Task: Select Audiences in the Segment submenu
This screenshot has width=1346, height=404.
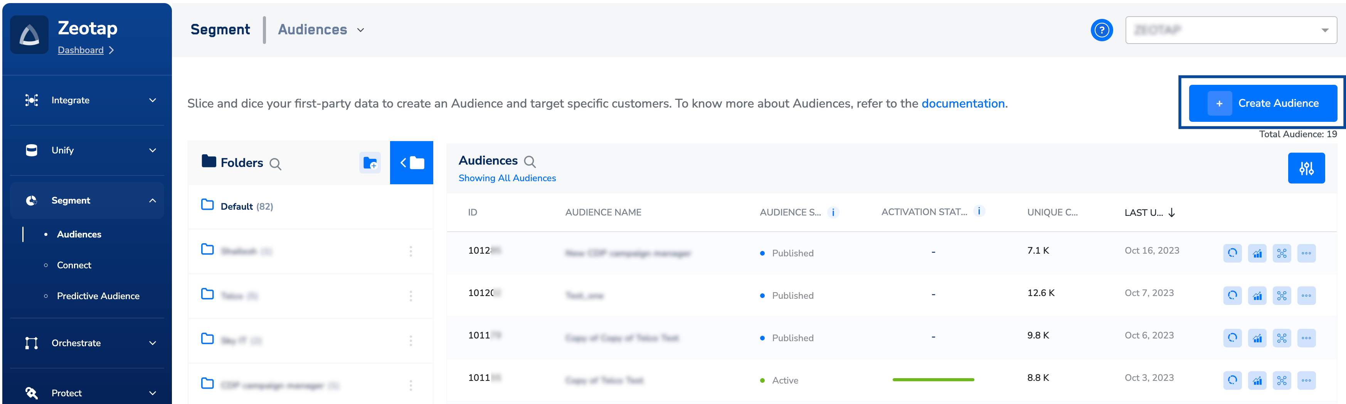Action: [79, 235]
